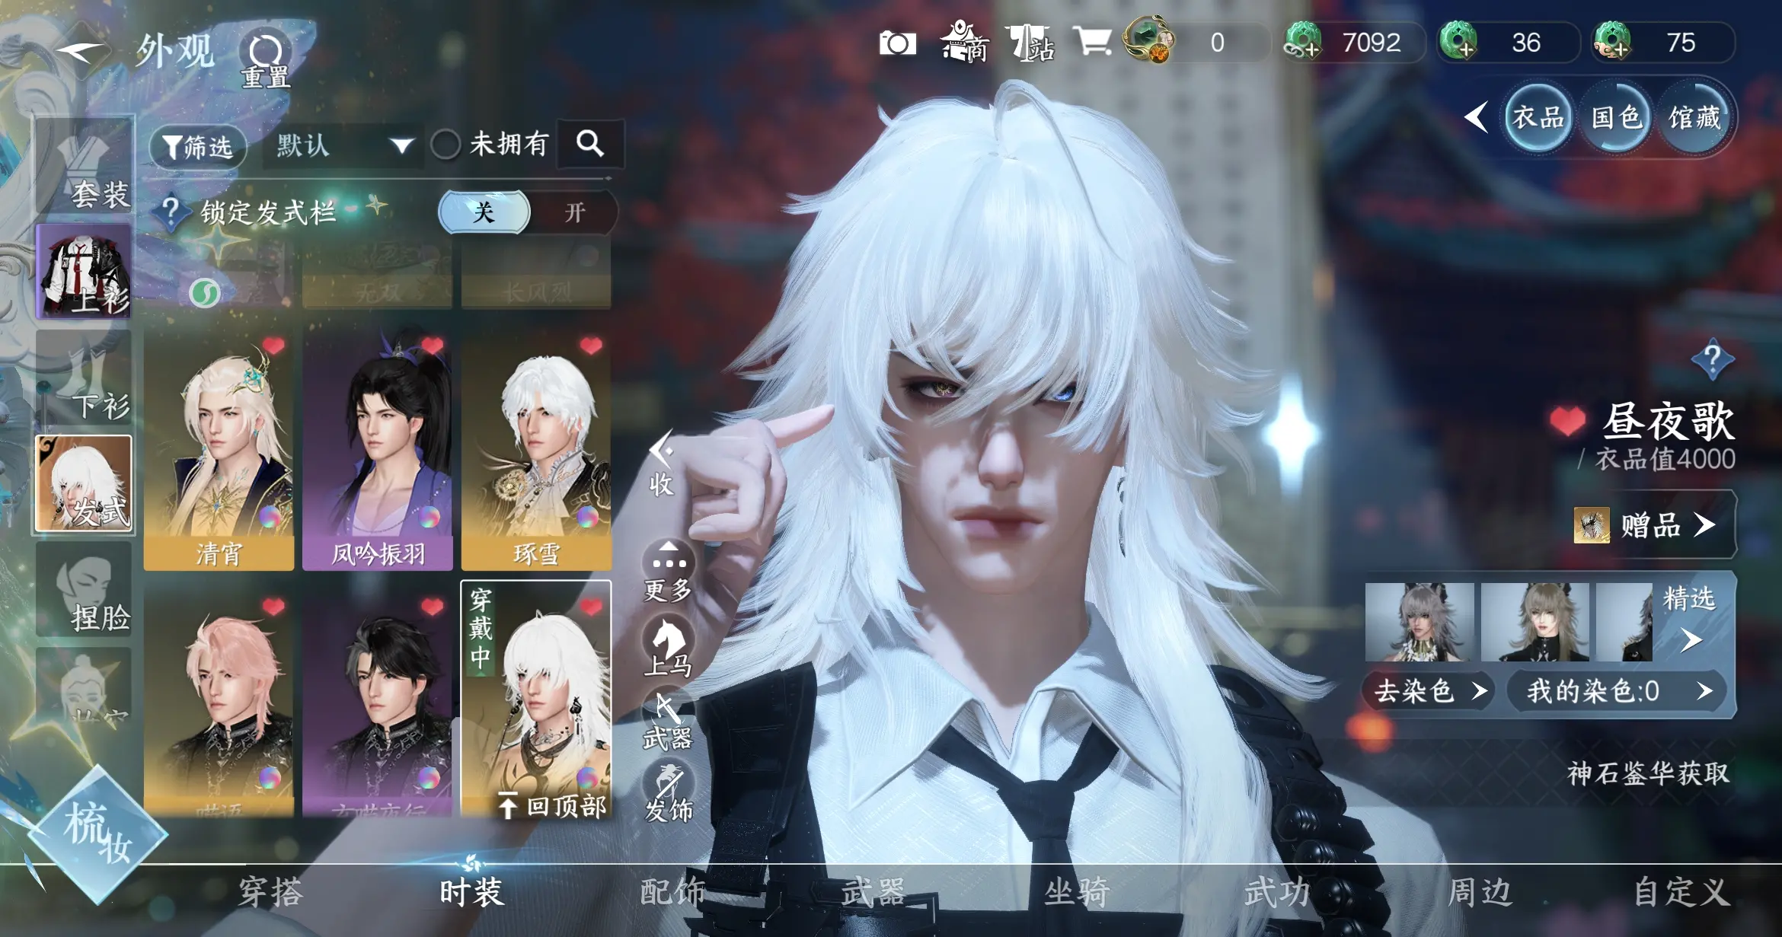Tap the jade currency icon showing 0

pyautogui.click(x=1150, y=40)
